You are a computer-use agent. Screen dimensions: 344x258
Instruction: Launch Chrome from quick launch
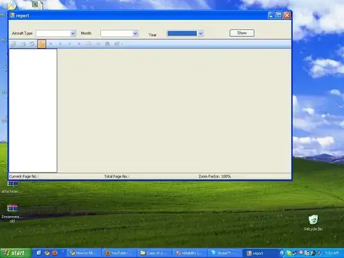point(47,253)
